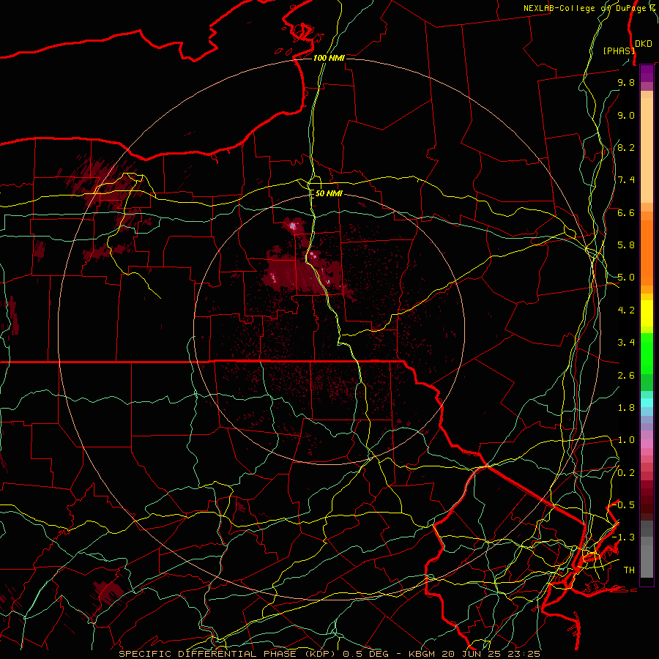This screenshot has width=659, height=659.
Task: Click the 1.0 value on the color scale
Action: pyautogui.click(x=626, y=440)
